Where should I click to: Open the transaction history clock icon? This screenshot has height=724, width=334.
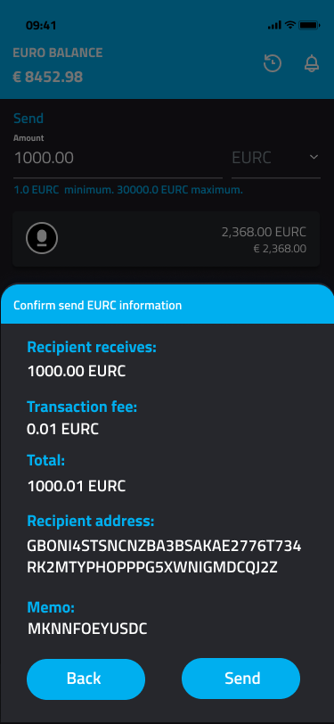(x=273, y=63)
